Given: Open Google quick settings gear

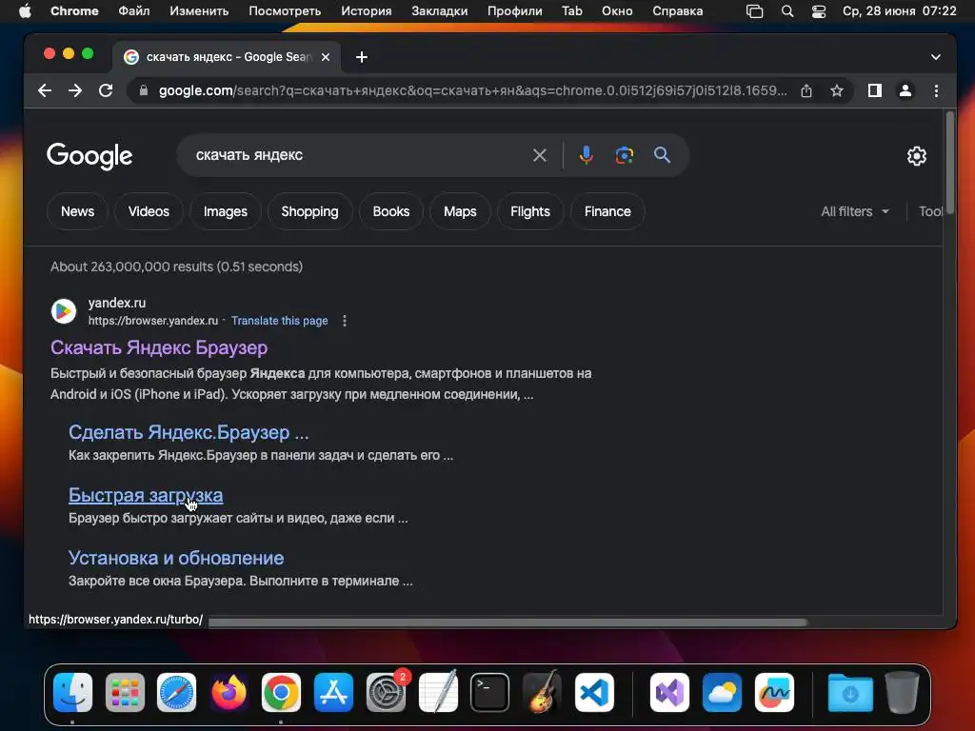Looking at the screenshot, I should click(x=917, y=156).
